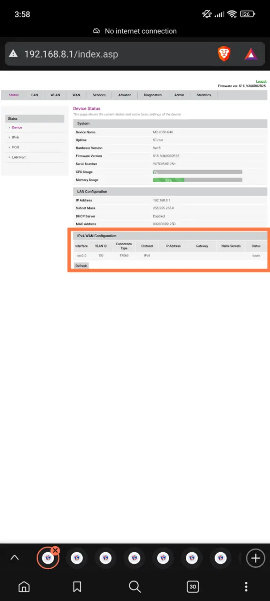Open the bookmarks icon in bottom bar
The image size is (270, 601).
pyautogui.click(x=77, y=586)
